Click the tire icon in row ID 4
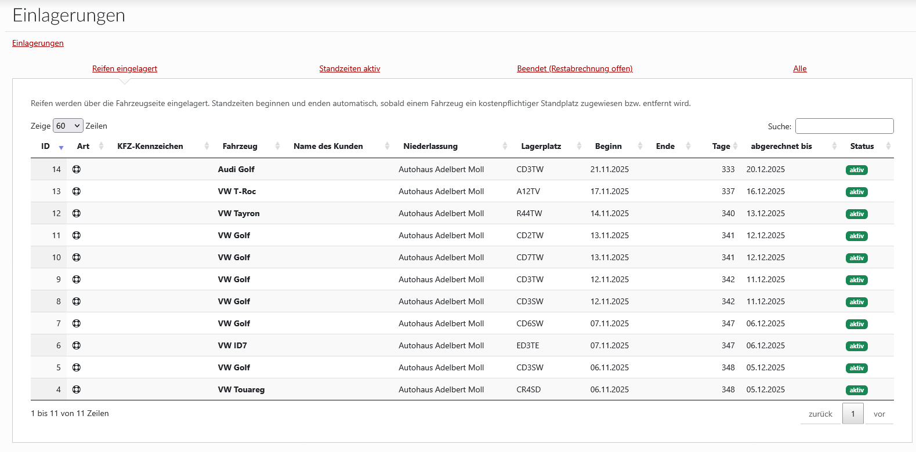The width and height of the screenshot is (916, 452). [x=77, y=389]
